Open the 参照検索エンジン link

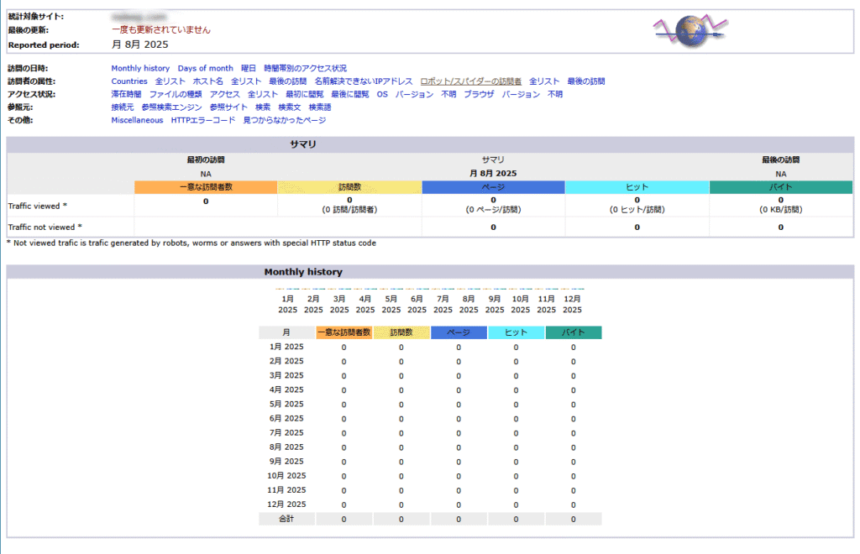(x=171, y=107)
